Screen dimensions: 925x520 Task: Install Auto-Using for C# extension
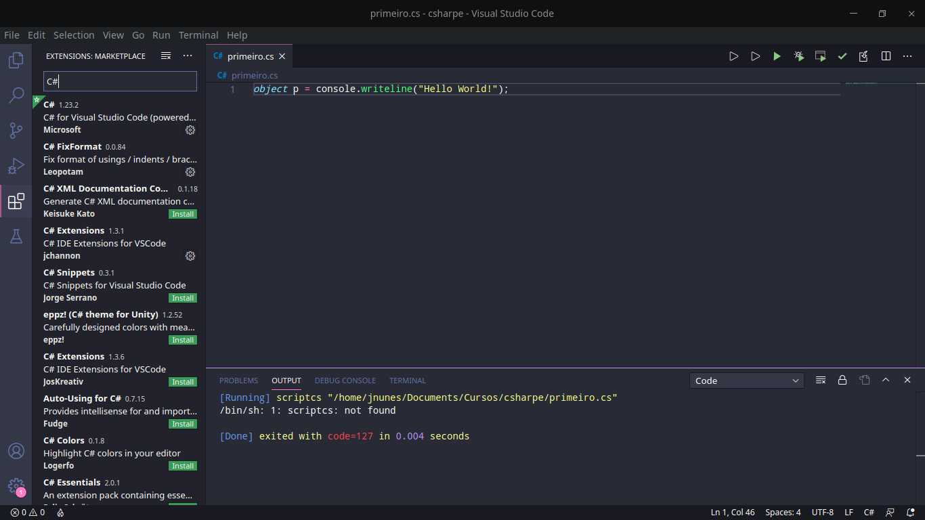point(183,424)
